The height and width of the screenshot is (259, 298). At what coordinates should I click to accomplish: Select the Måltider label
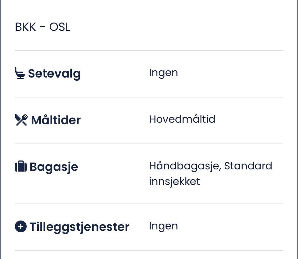coord(56,120)
